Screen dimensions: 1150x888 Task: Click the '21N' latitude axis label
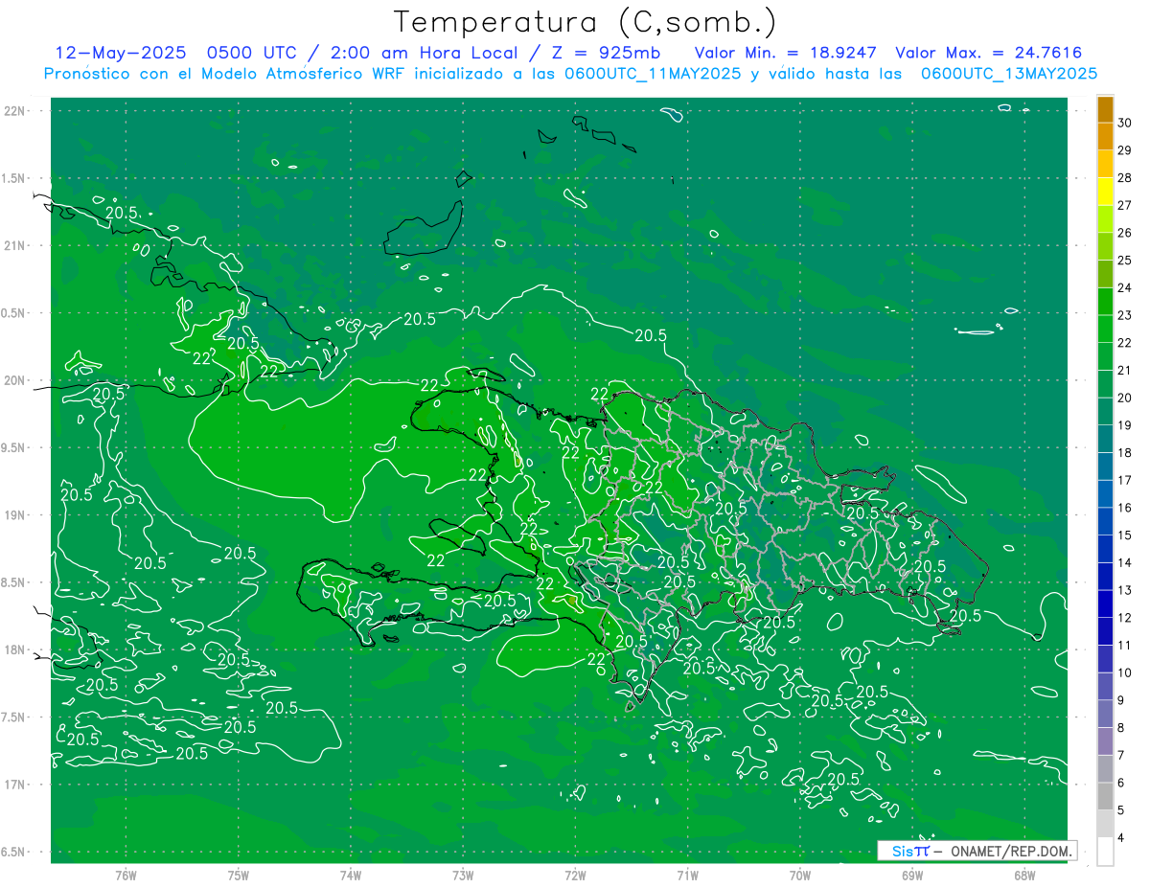click(x=16, y=245)
